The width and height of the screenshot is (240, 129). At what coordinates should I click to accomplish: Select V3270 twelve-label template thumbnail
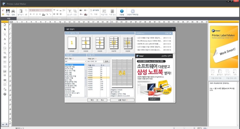tap(114, 44)
